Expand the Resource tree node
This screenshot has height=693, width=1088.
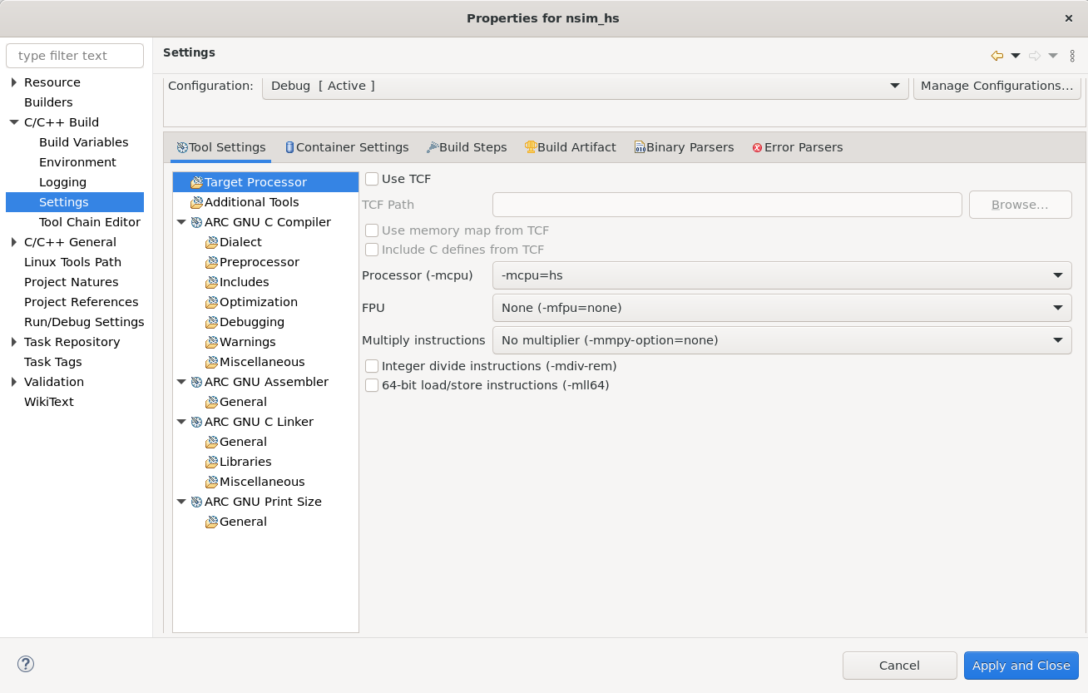coord(14,82)
